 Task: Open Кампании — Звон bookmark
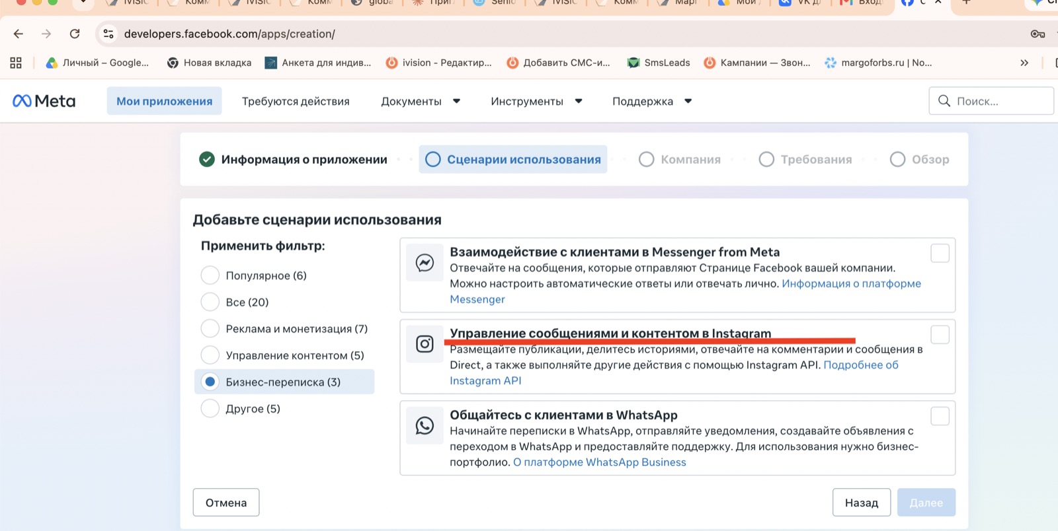[757, 63]
